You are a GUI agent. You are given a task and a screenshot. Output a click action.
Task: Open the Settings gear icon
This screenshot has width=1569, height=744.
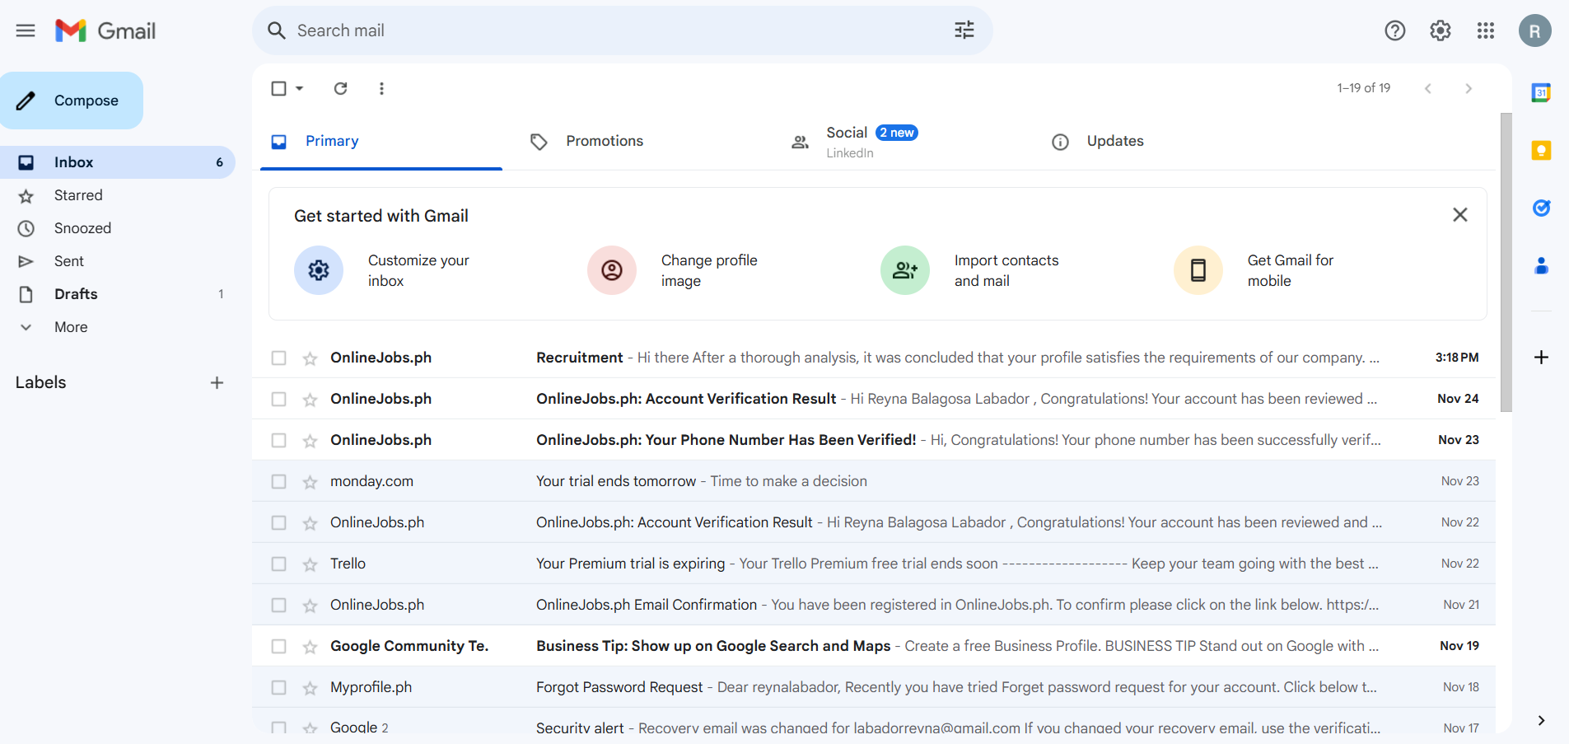click(x=1440, y=30)
